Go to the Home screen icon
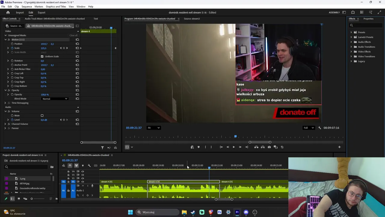The width and height of the screenshot is (385, 217). pyautogui.click(x=8, y=12)
